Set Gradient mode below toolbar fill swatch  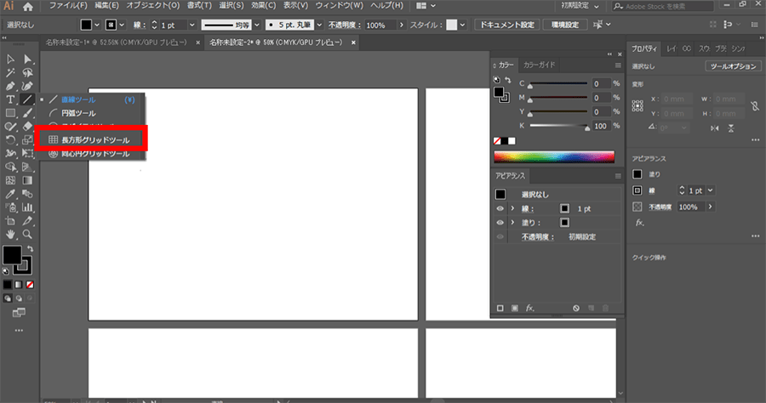[19, 285]
